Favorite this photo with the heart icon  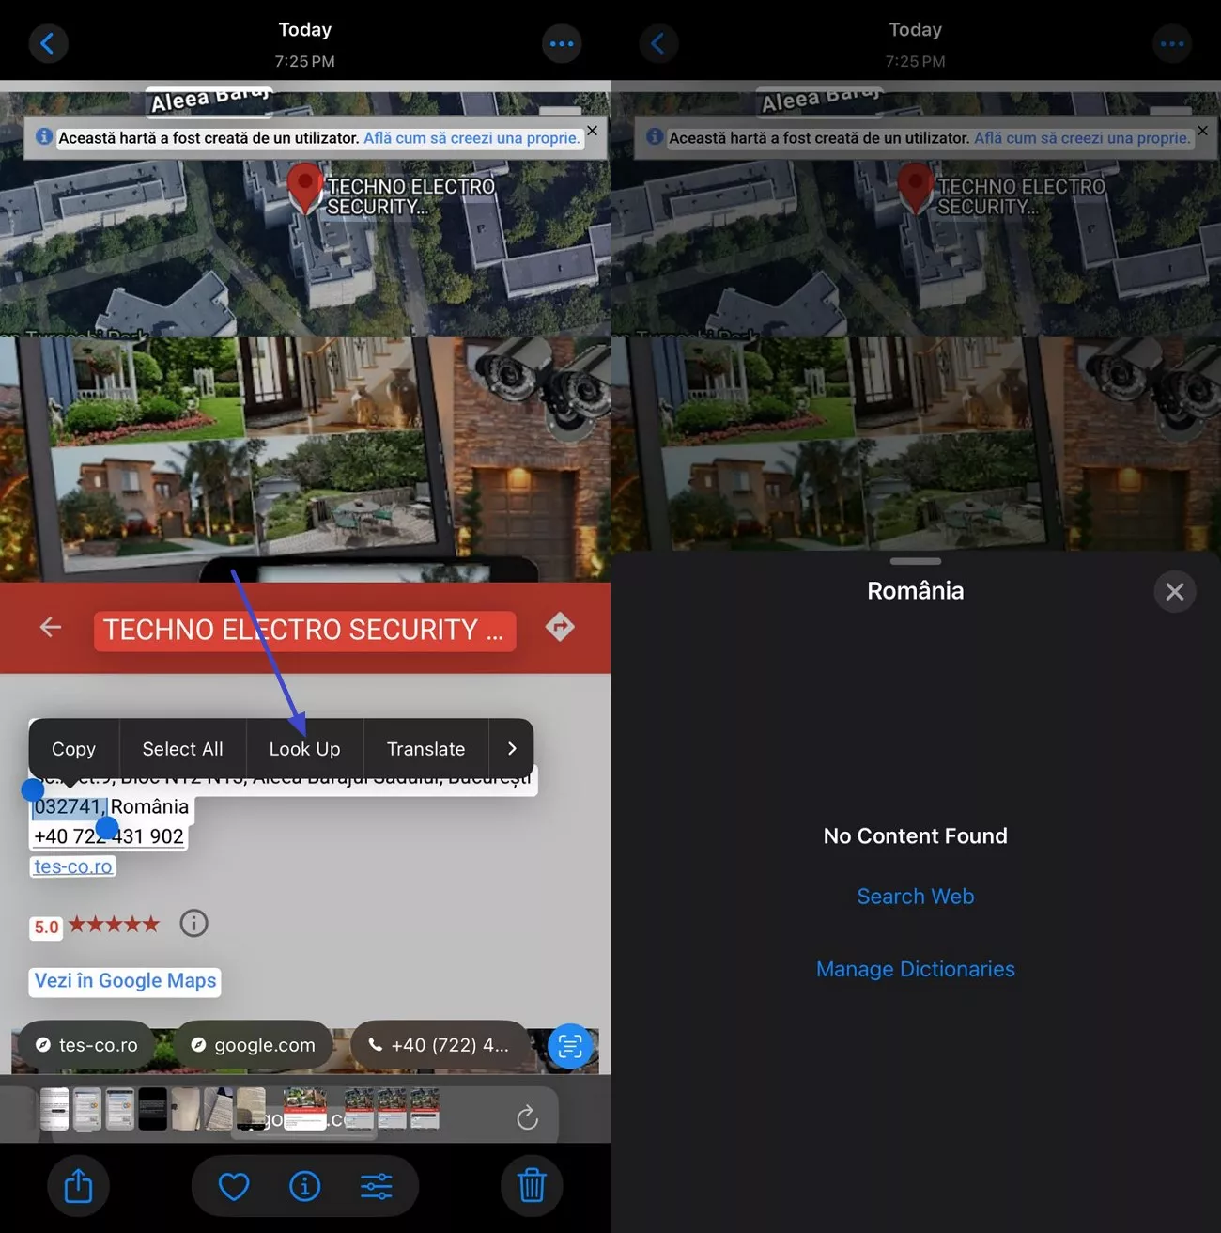pos(233,1186)
